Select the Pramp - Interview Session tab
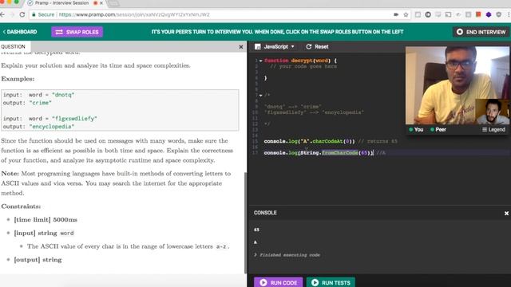Image resolution: width=511 pixels, height=287 pixels. [x=61, y=3]
